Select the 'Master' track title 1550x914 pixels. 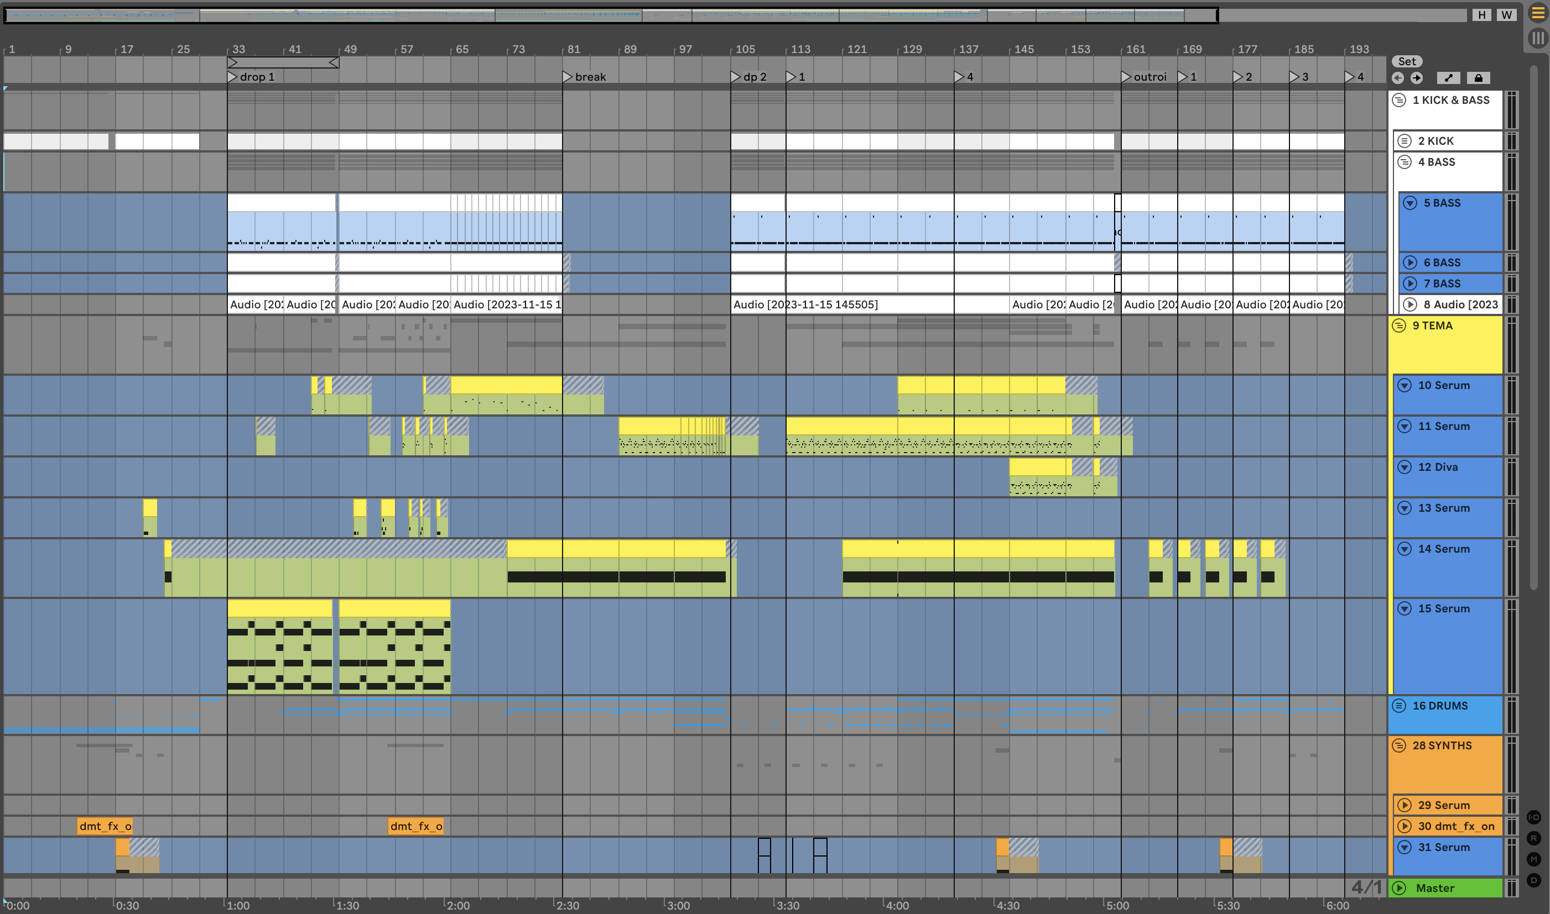tap(1435, 887)
